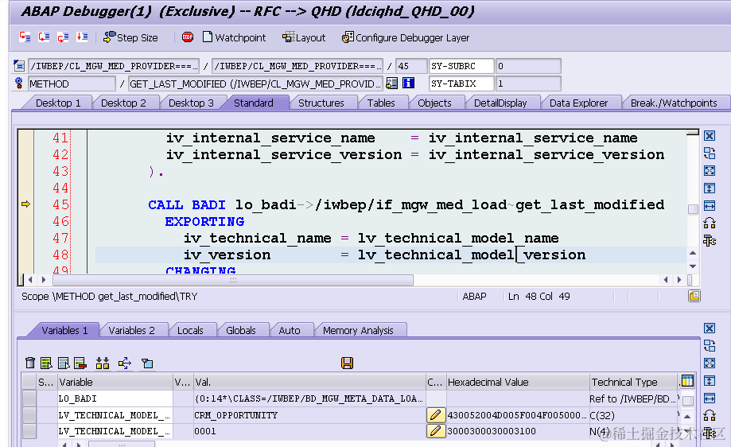The width and height of the screenshot is (731, 447).
Task: Select the Standard tab
Action: pyautogui.click(x=254, y=103)
